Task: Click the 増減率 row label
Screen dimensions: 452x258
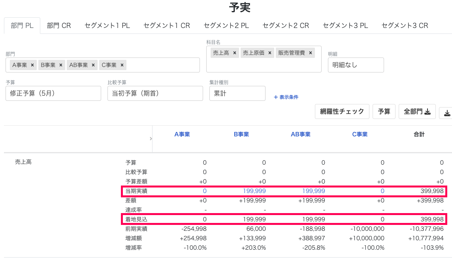Action: pos(134,248)
